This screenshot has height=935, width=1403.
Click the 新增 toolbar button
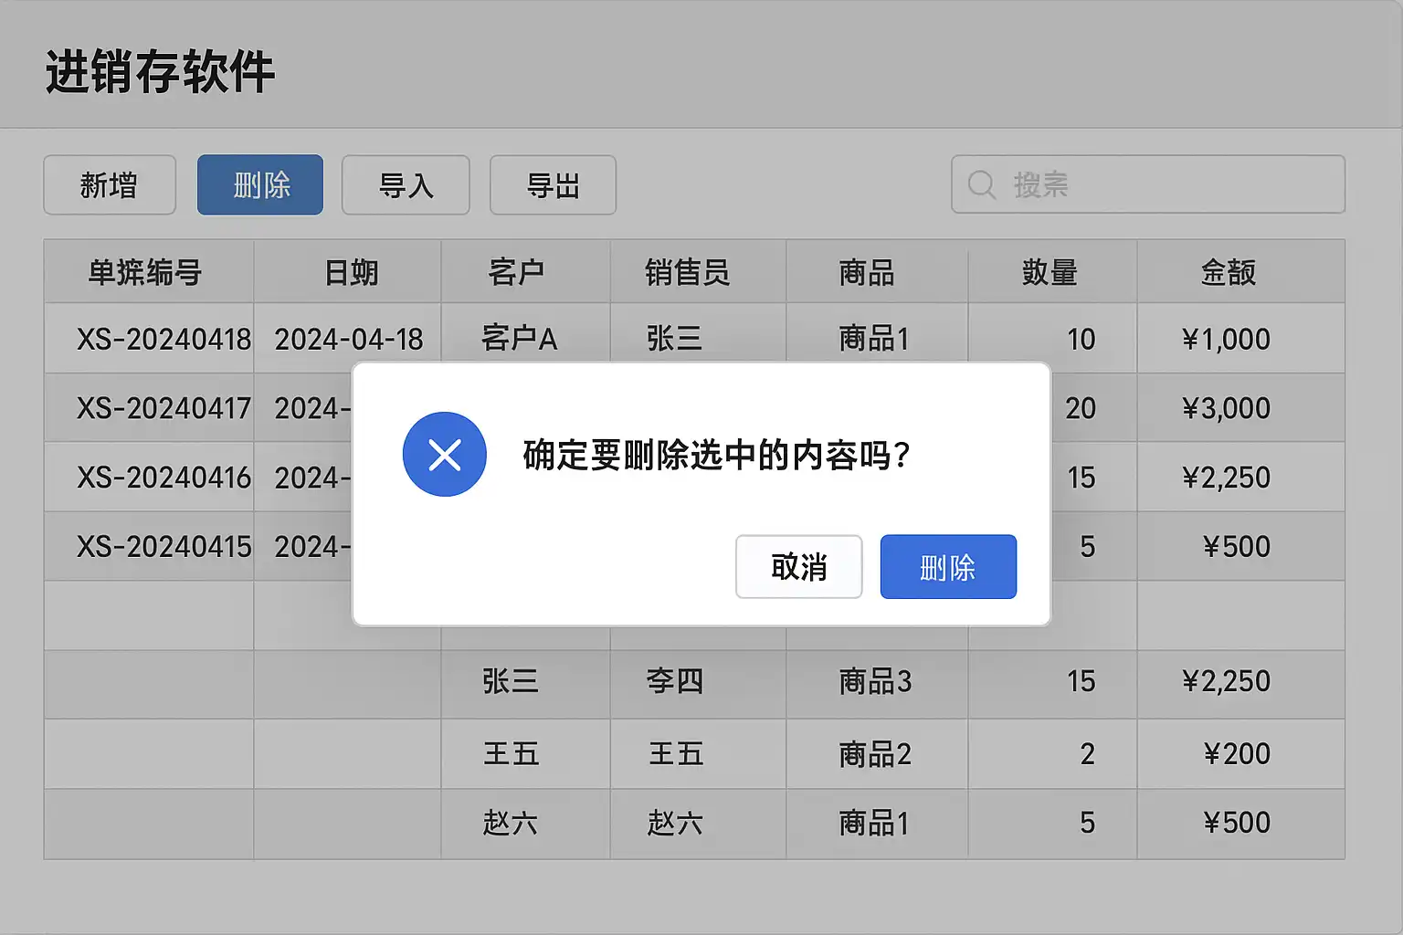[x=110, y=185]
